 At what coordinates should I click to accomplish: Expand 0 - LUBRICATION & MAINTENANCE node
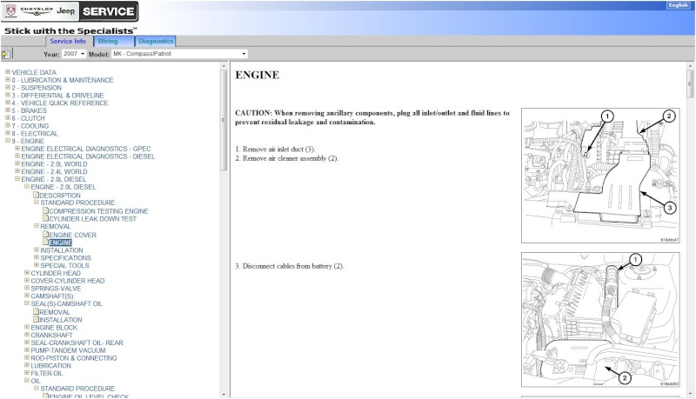[x=8, y=80]
